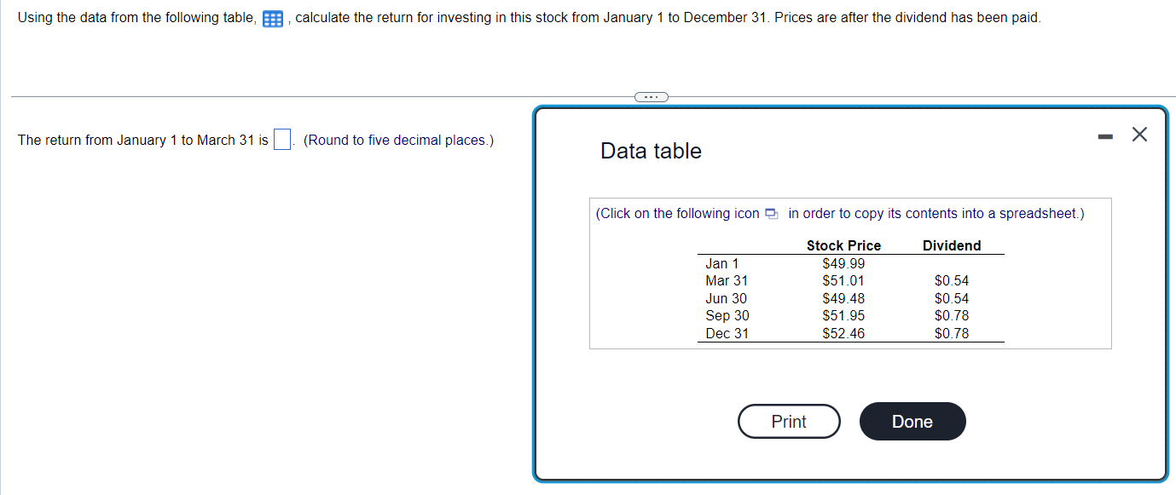1176x495 pixels.
Task: Click the Stock Price column header
Action: (x=843, y=245)
